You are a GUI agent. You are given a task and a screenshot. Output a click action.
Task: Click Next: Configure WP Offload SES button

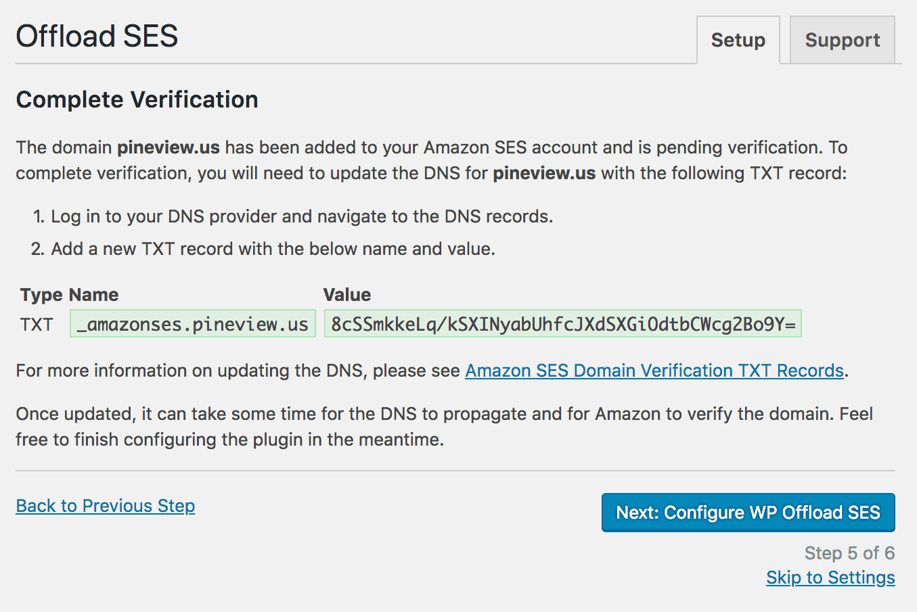coord(748,513)
